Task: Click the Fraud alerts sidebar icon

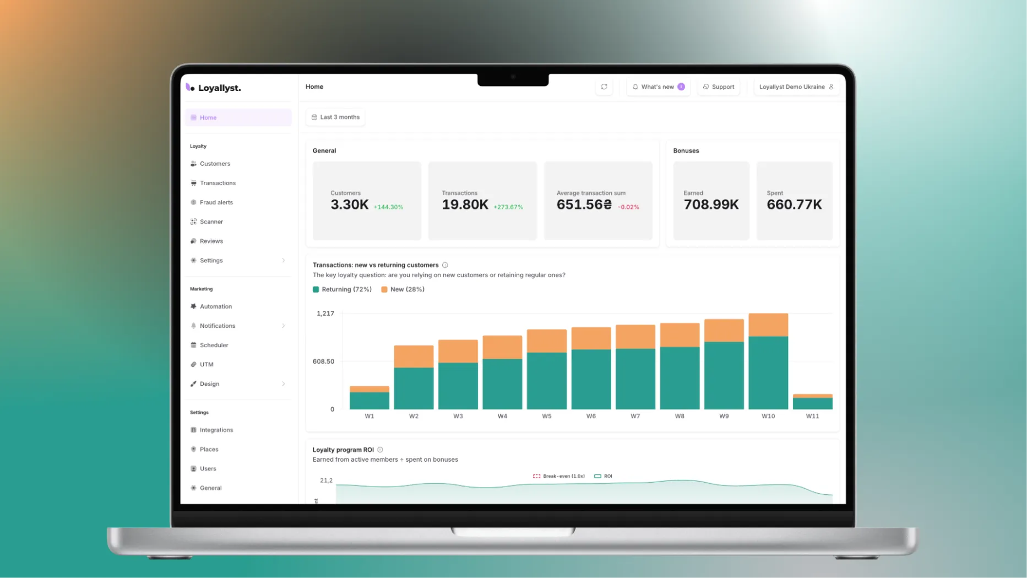Action: [193, 202]
